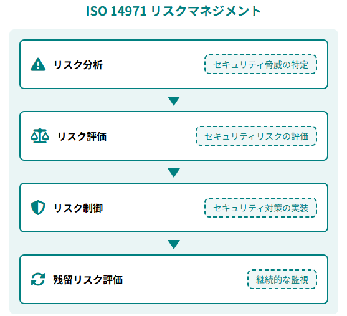Select the 継続的な監視 dashed tag
Viewport: 347px width, 316px height.
point(282,279)
